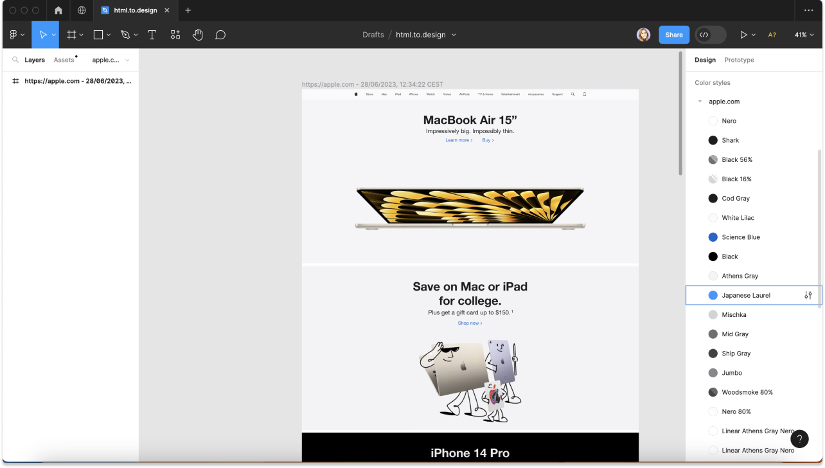Viewport: 825px width, 468px height.
Task: Collapse the apple.com color styles group
Action: (x=700, y=102)
